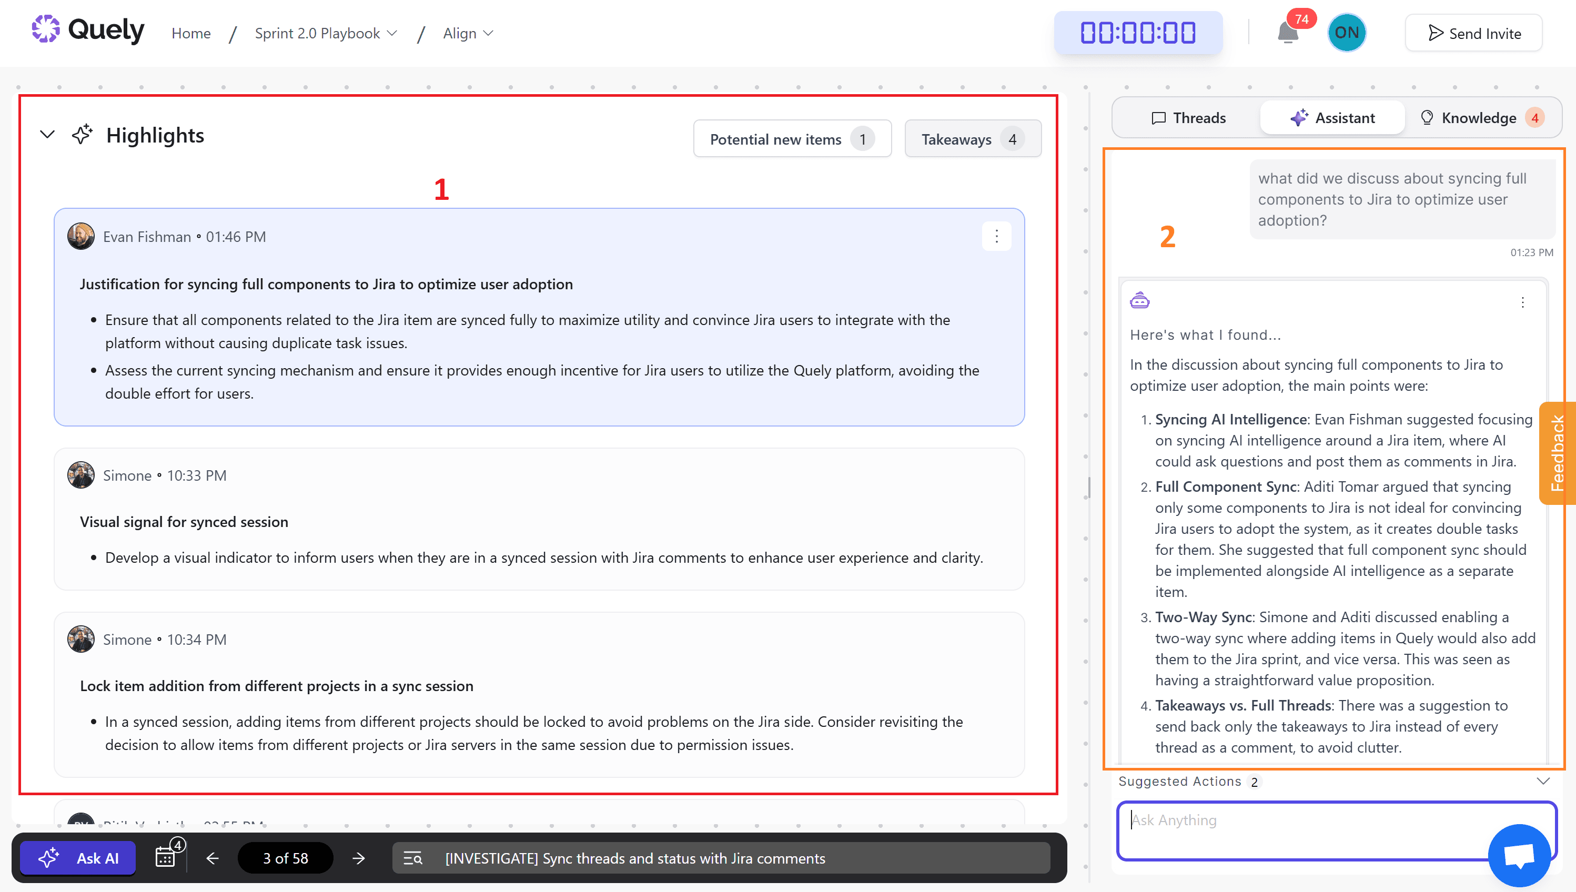Screen dimensions: 1576x892
Task: Expand the Sprint 2.0 Playbook dropdown
Action: click(326, 33)
